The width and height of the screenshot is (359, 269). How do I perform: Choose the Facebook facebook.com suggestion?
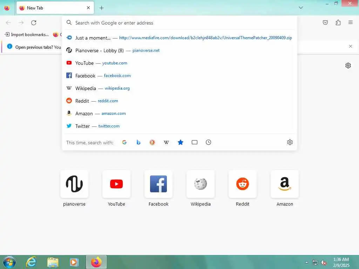click(179, 76)
